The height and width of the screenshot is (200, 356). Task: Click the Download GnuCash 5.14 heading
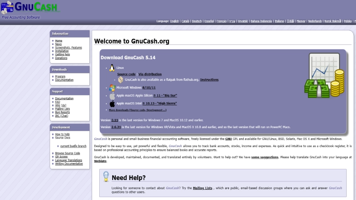(x=128, y=58)
